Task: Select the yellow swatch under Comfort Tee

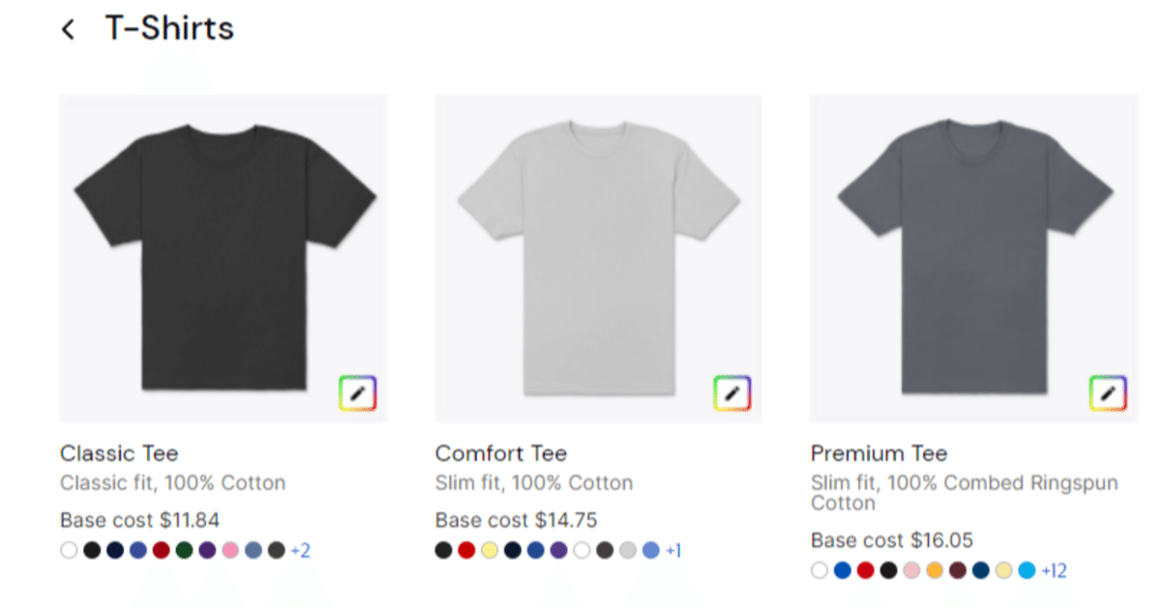Action: [490, 551]
